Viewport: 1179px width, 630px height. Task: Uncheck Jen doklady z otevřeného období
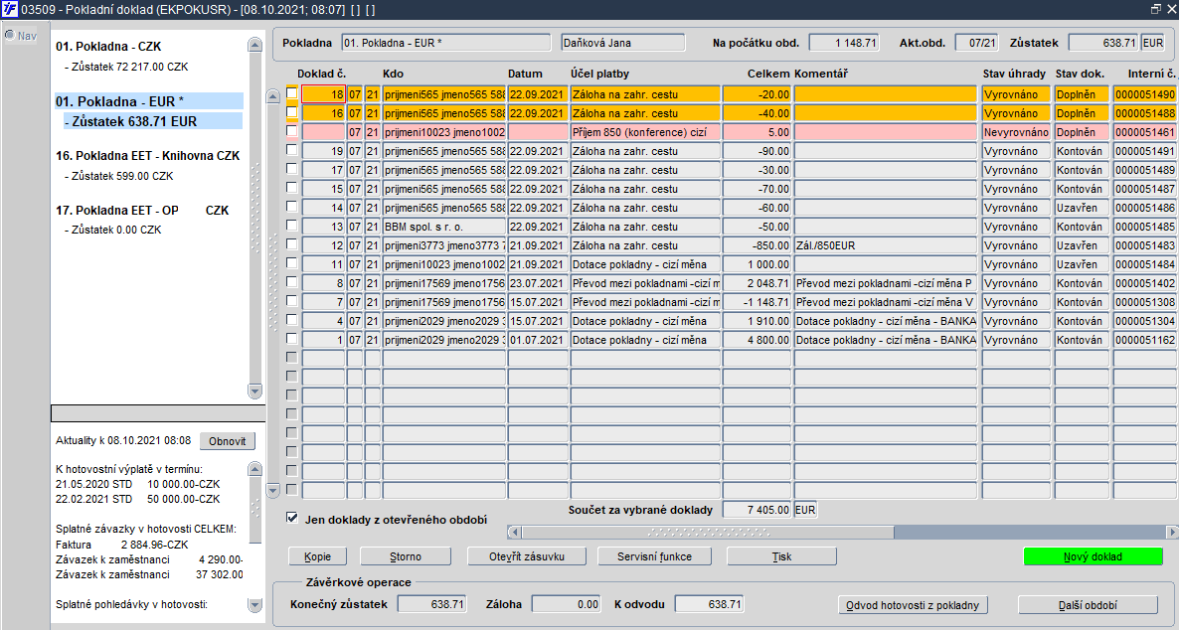pyautogui.click(x=291, y=518)
